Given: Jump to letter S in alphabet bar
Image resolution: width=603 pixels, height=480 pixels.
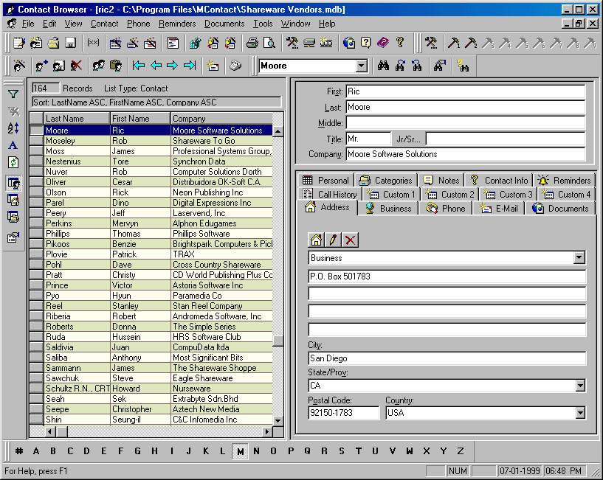Looking at the screenshot, I should tap(342, 451).
